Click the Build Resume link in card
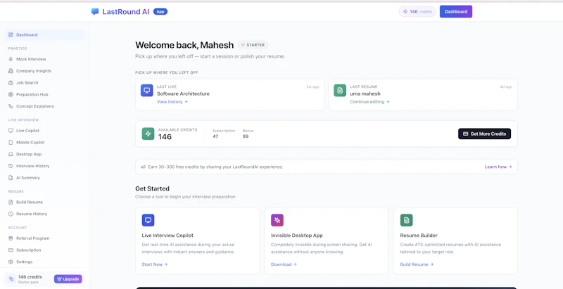Viewport: 563px width, 289px height. point(417,264)
